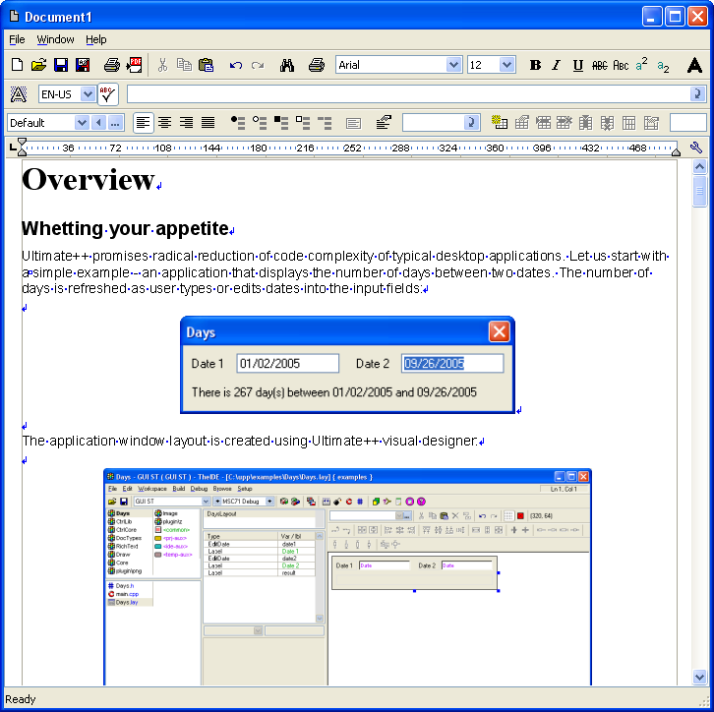Click the Open file folder icon
The image size is (714, 712).
coord(38,65)
